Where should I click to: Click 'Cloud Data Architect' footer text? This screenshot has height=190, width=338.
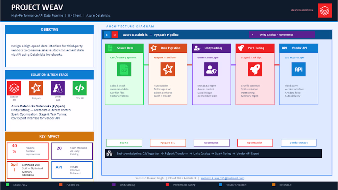[182, 178]
